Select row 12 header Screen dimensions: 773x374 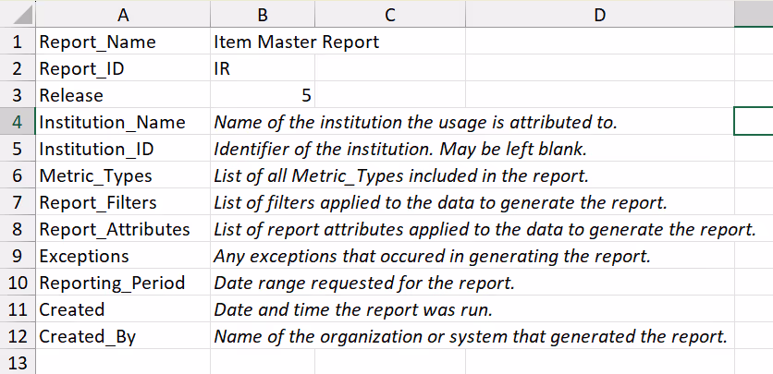[18, 335]
